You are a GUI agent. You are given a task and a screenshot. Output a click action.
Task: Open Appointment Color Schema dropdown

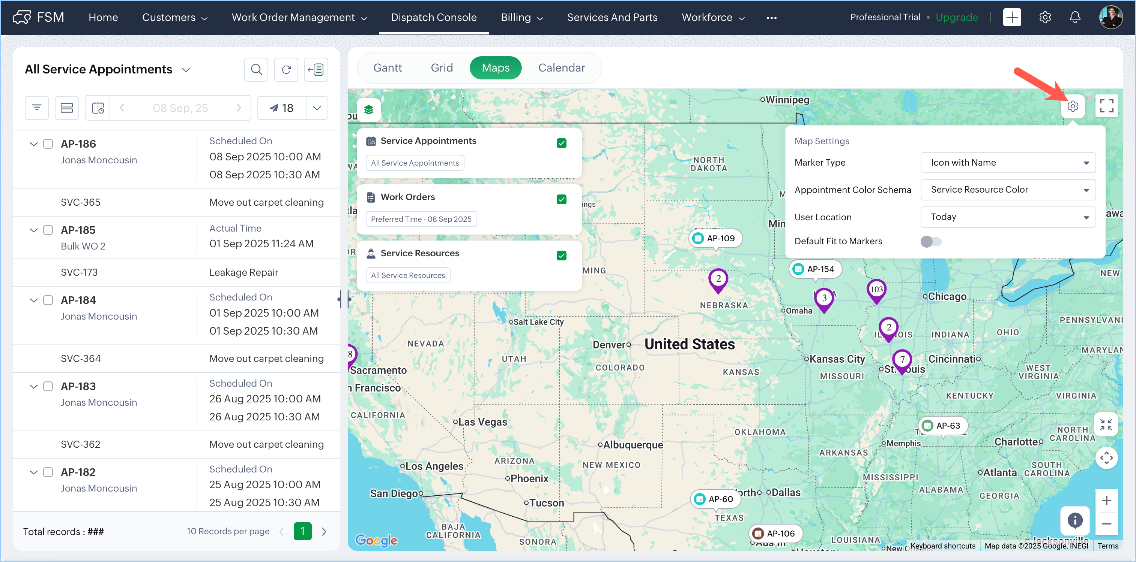coord(1008,190)
